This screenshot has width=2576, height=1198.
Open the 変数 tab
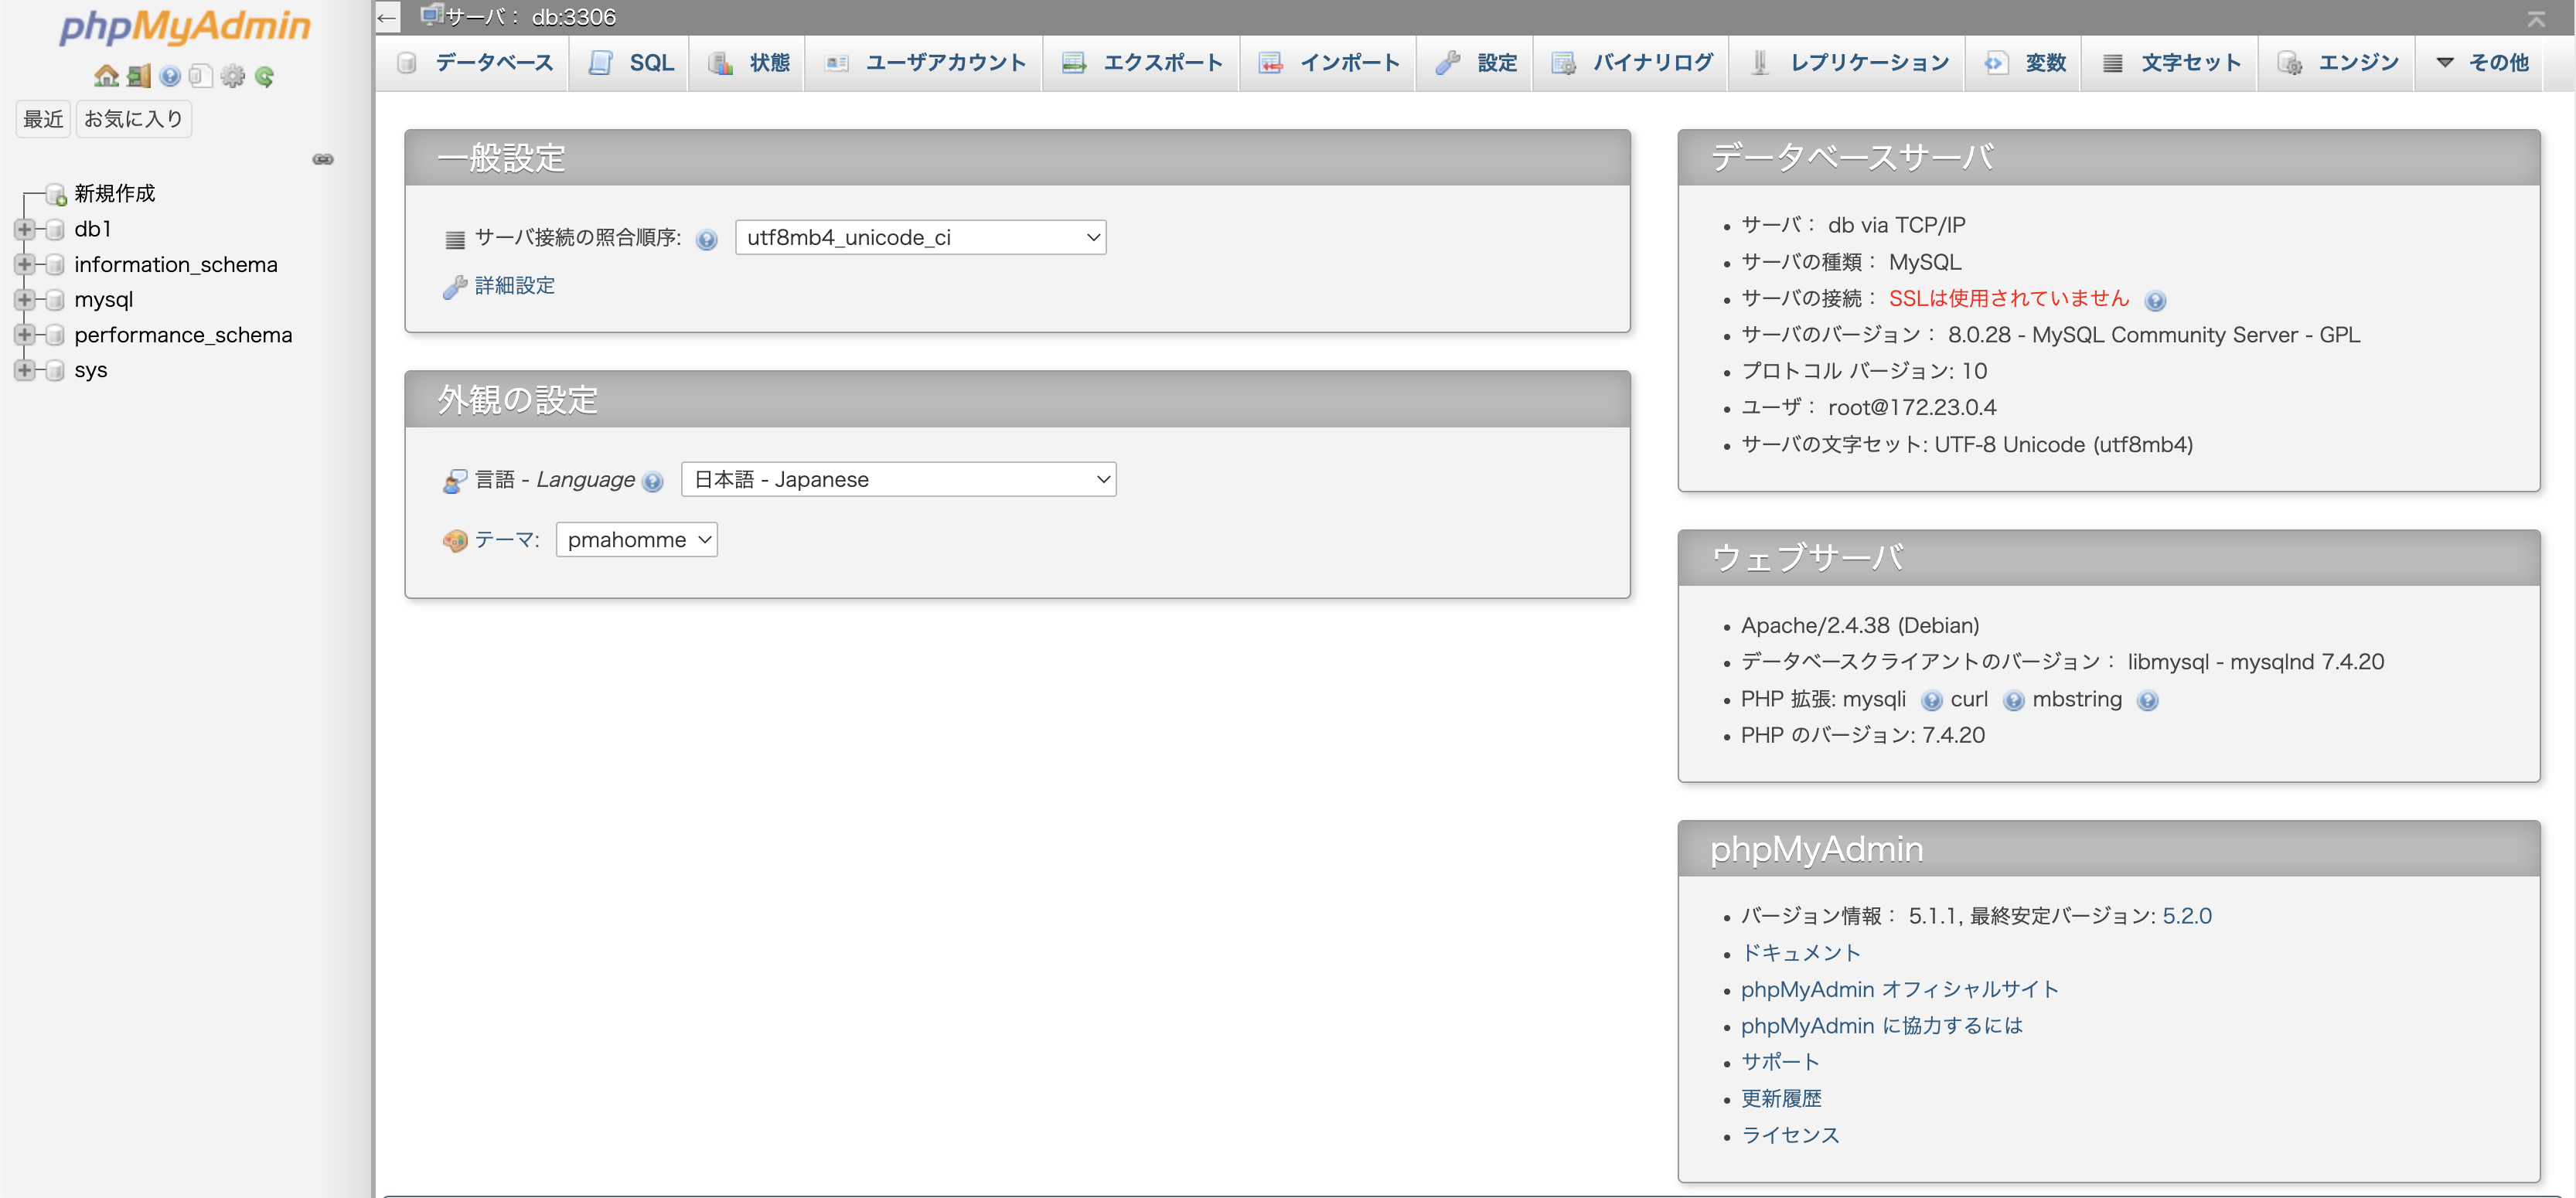pyautogui.click(x=2025, y=63)
